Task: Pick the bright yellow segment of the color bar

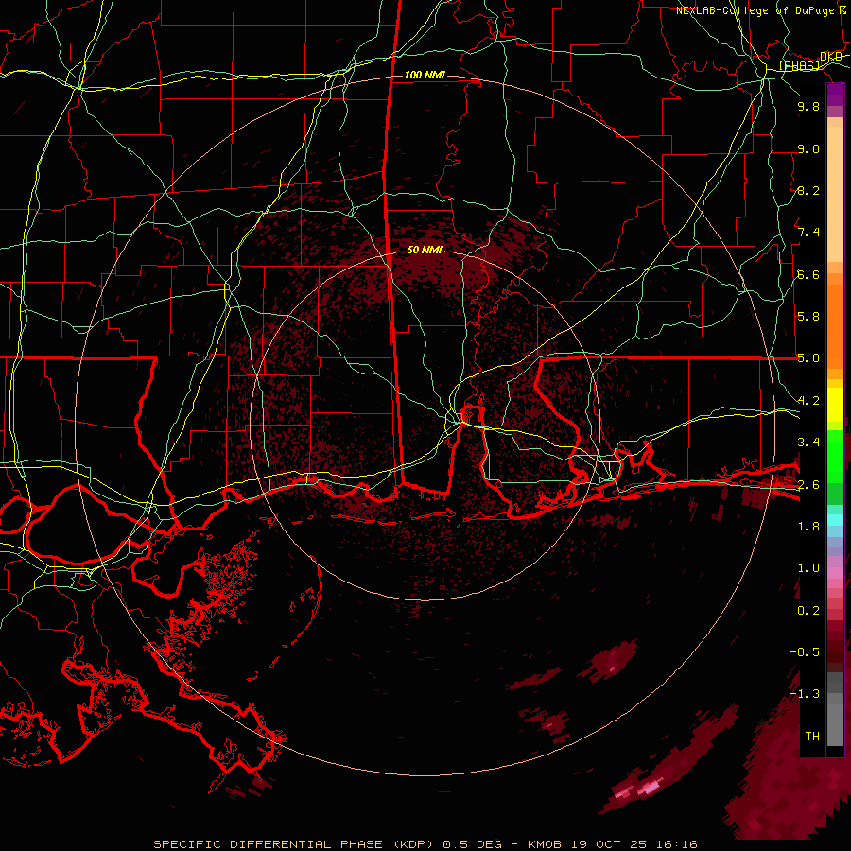Action: click(835, 405)
